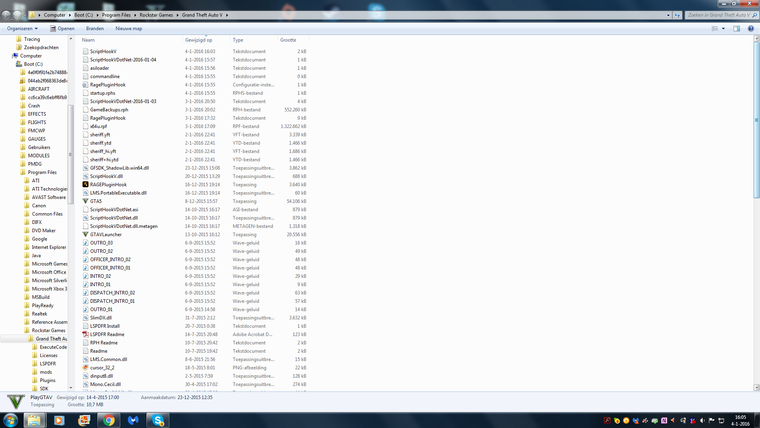Click the file list vertical scrollbar
760x428 pixels.
click(x=756, y=119)
